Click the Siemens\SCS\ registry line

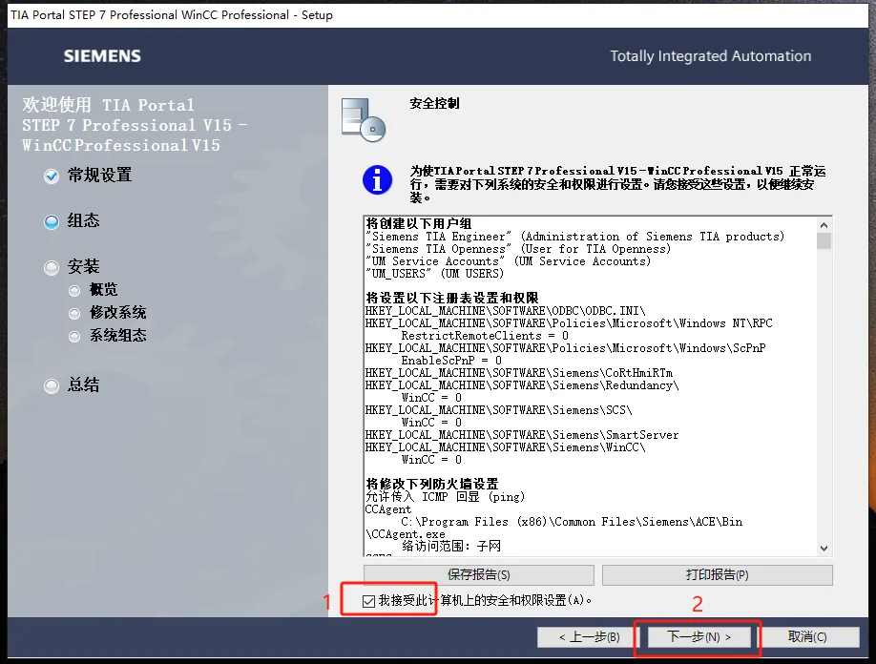pyautogui.click(x=498, y=410)
